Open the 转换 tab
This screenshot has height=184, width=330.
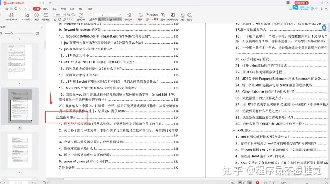coord(90,9)
